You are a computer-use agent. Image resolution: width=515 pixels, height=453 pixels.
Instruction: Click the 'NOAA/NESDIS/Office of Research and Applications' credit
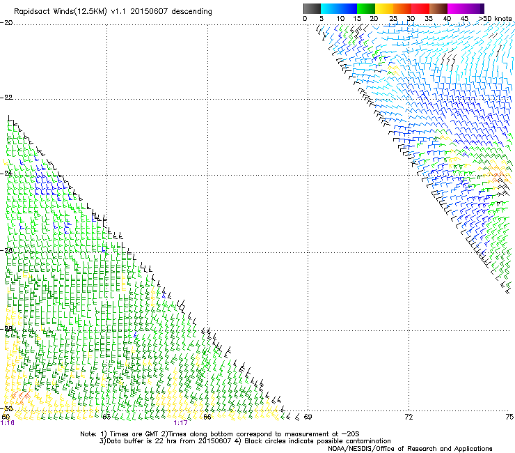pyautogui.click(x=410, y=449)
